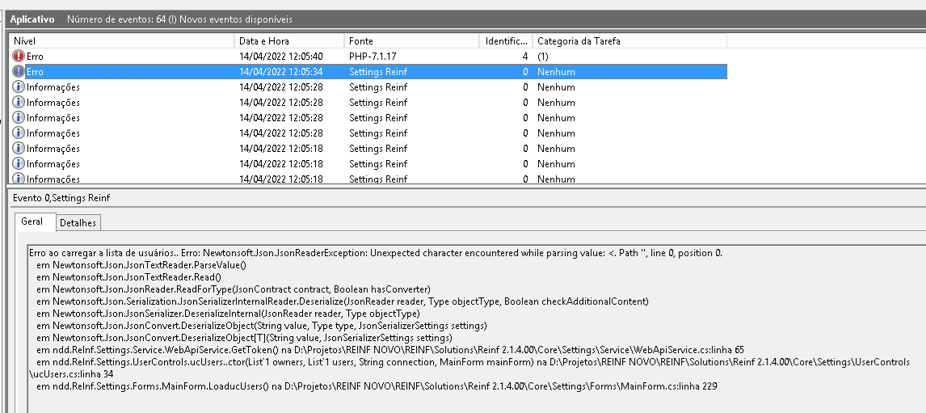This screenshot has width=926, height=413.
Task: Click the error icon on the highlighted 12:05:34 row
Action: click(x=19, y=72)
